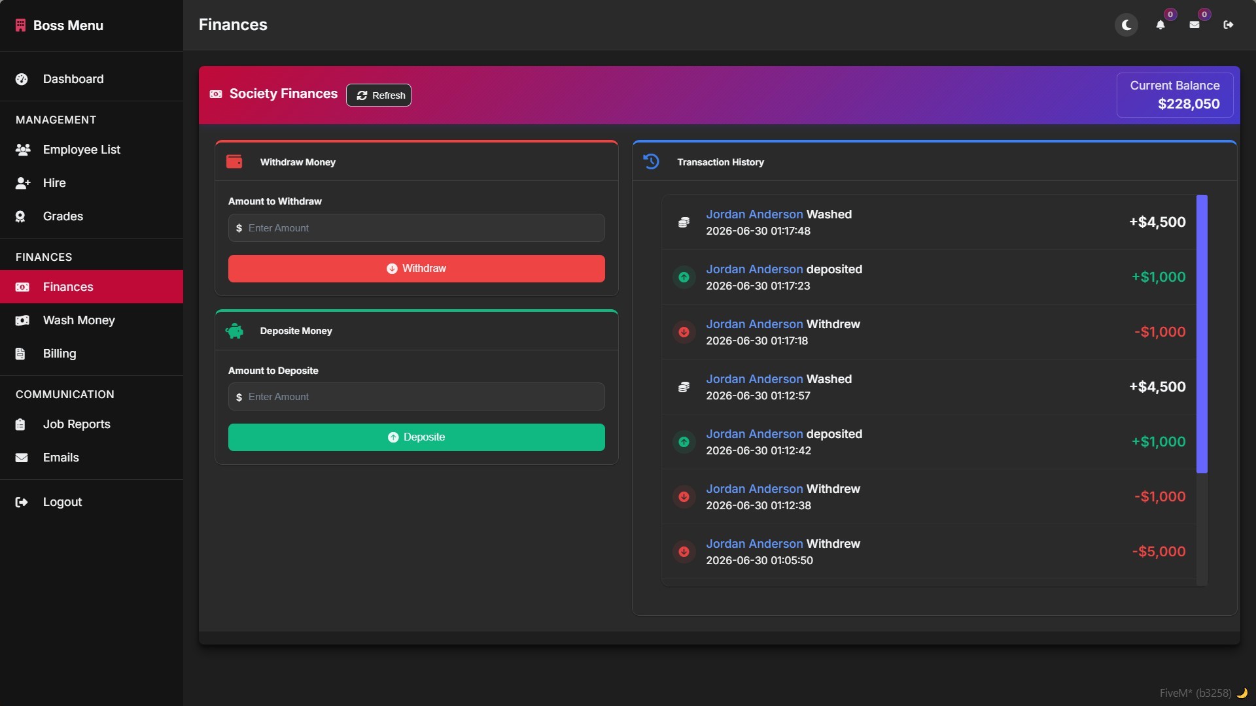Refresh the Society Finances data

coord(379,95)
